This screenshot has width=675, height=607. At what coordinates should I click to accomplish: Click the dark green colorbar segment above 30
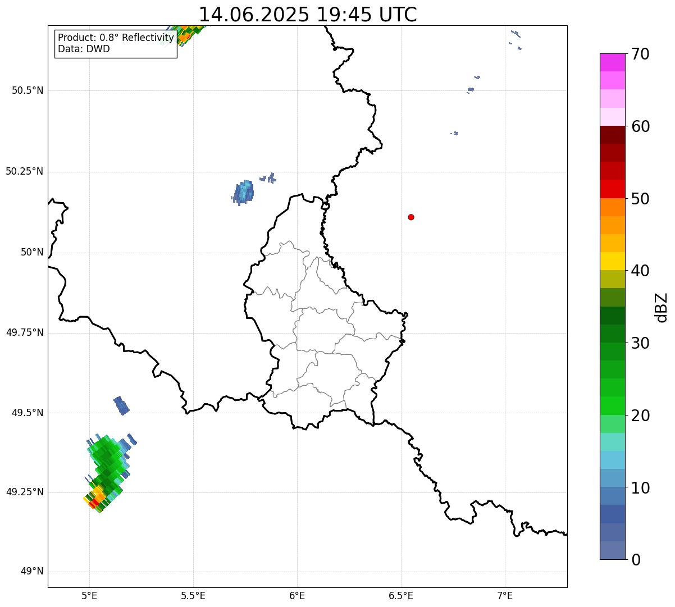click(612, 334)
